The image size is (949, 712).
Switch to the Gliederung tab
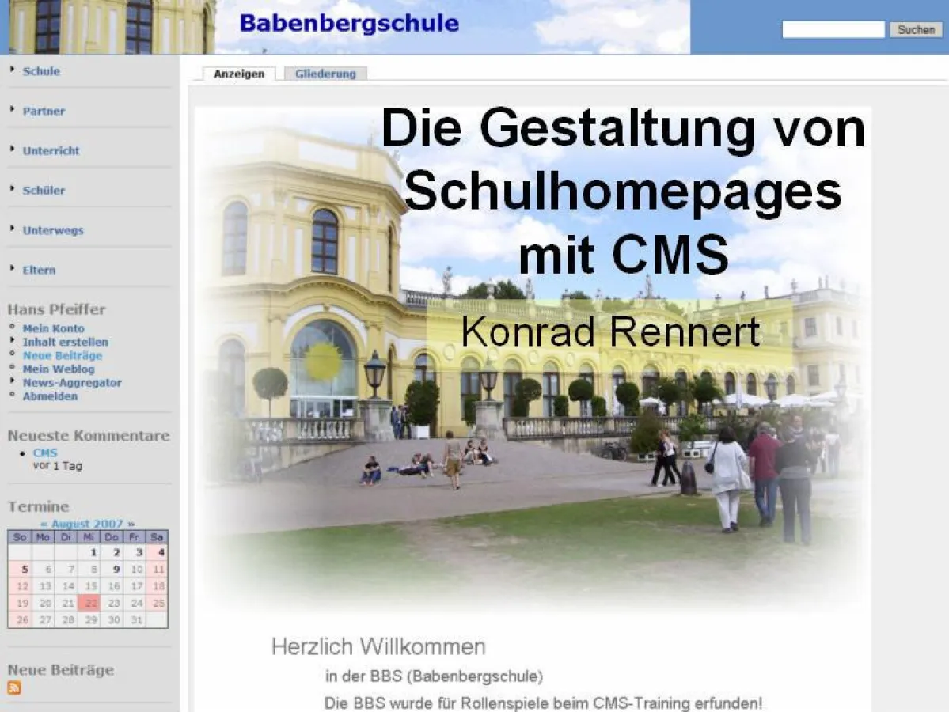[325, 74]
